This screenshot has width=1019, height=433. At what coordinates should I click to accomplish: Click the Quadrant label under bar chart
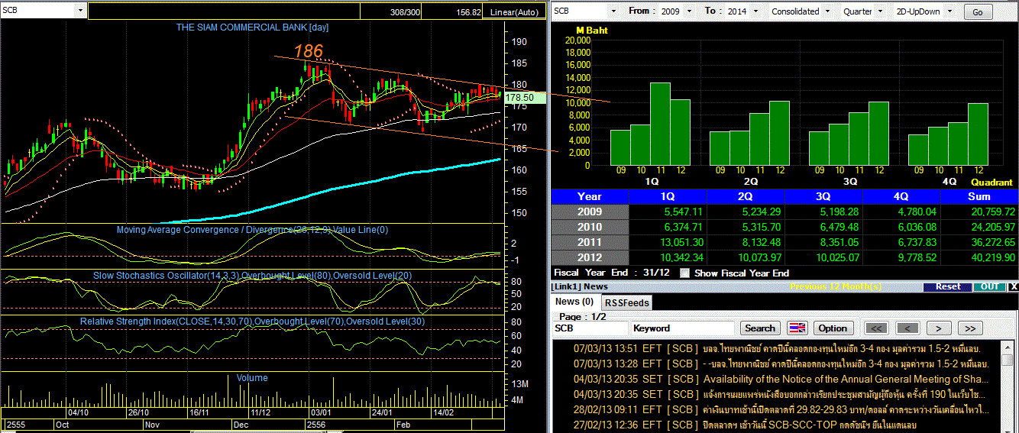tap(992, 183)
